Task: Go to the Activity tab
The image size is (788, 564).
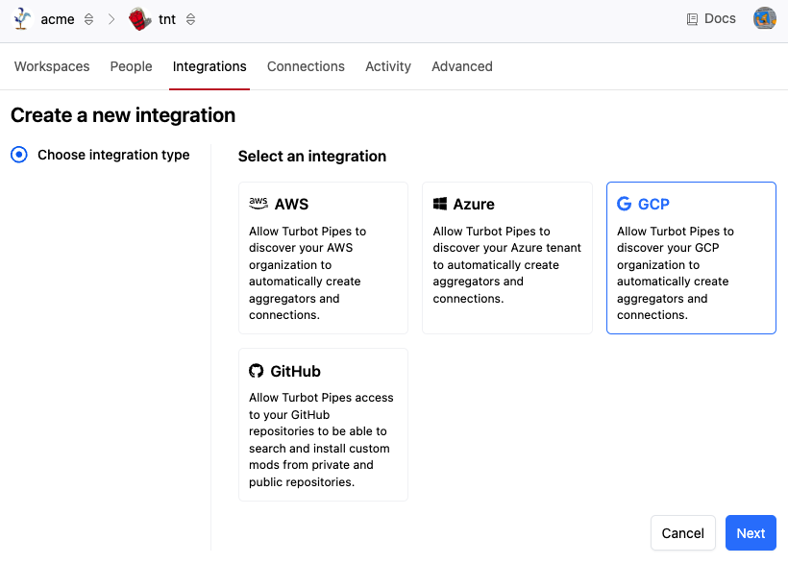Action: click(x=388, y=66)
